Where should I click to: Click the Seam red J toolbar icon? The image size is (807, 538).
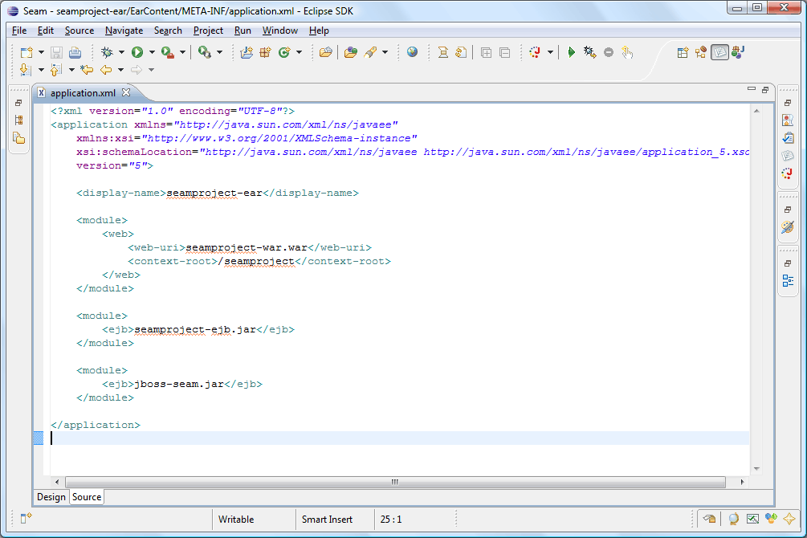536,52
